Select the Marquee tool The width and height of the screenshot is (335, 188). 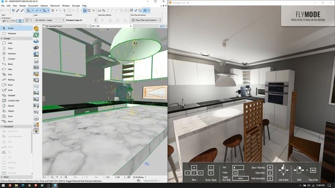tap(16, 33)
